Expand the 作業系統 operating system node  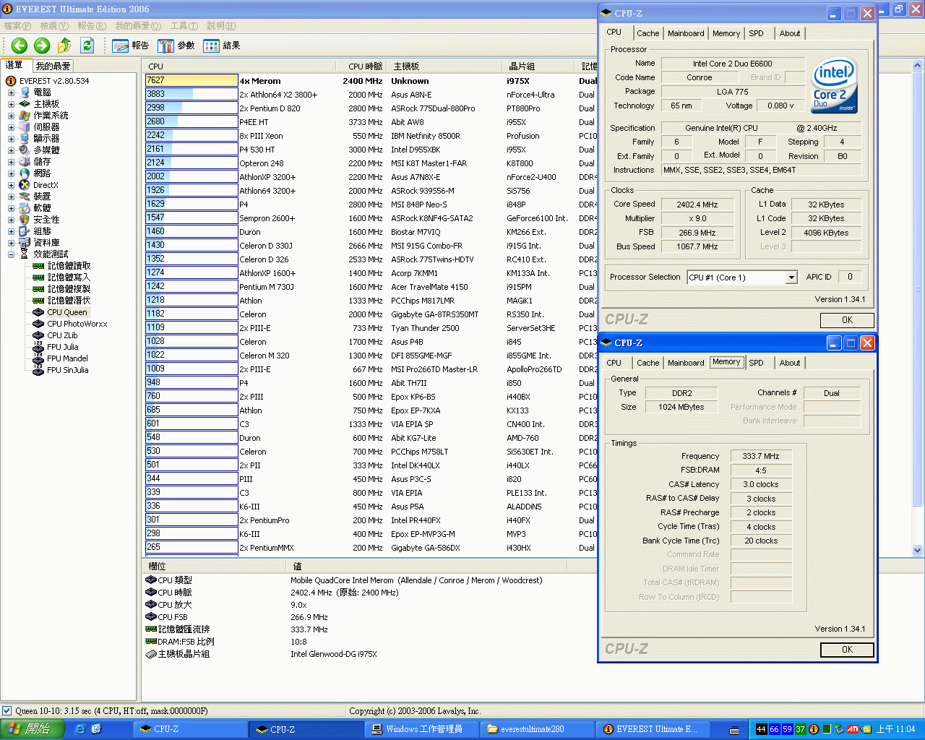(x=11, y=116)
